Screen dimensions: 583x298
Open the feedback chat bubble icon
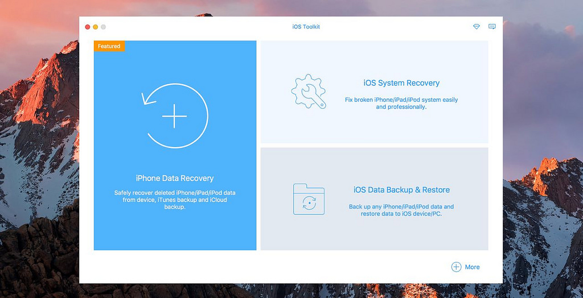coord(492,27)
